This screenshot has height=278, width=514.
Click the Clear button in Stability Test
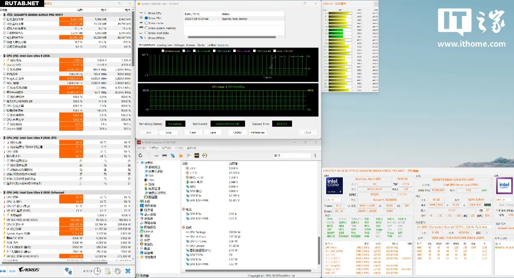[193, 132]
